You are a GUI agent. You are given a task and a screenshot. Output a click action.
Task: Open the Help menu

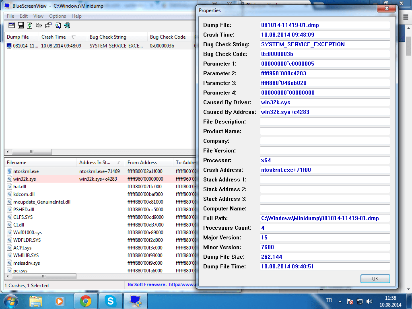pos(76,16)
